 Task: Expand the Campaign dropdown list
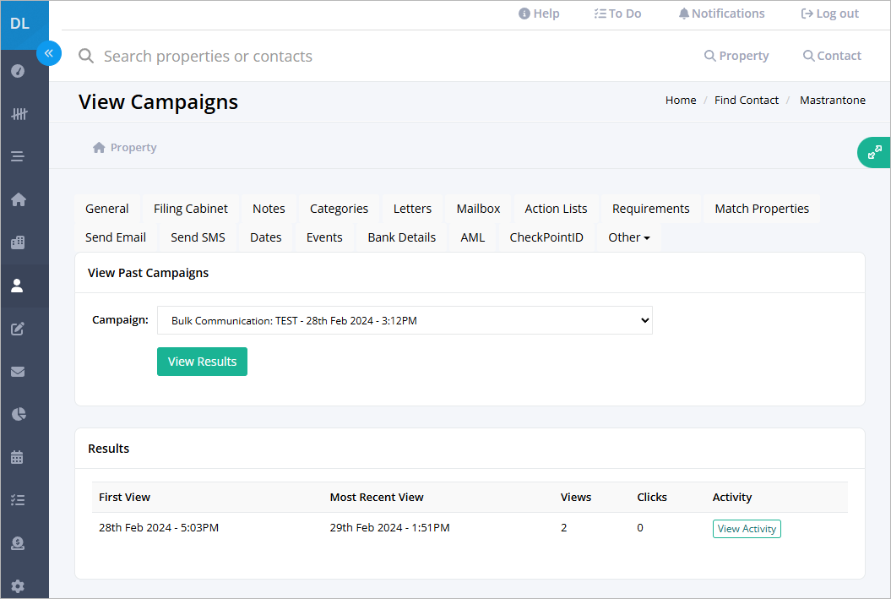click(x=405, y=320)
